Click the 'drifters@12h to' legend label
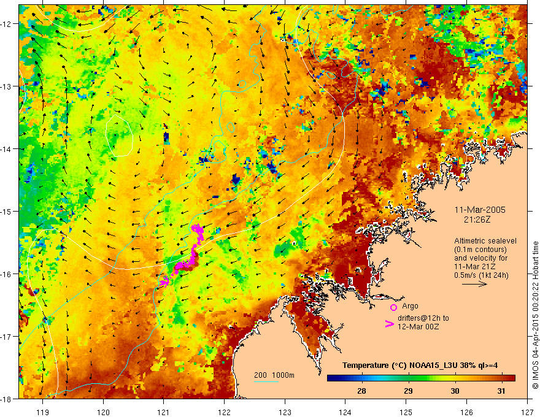The width and height of the screenshot is (540, 417). pyautogui.click(x=423, y=318)
